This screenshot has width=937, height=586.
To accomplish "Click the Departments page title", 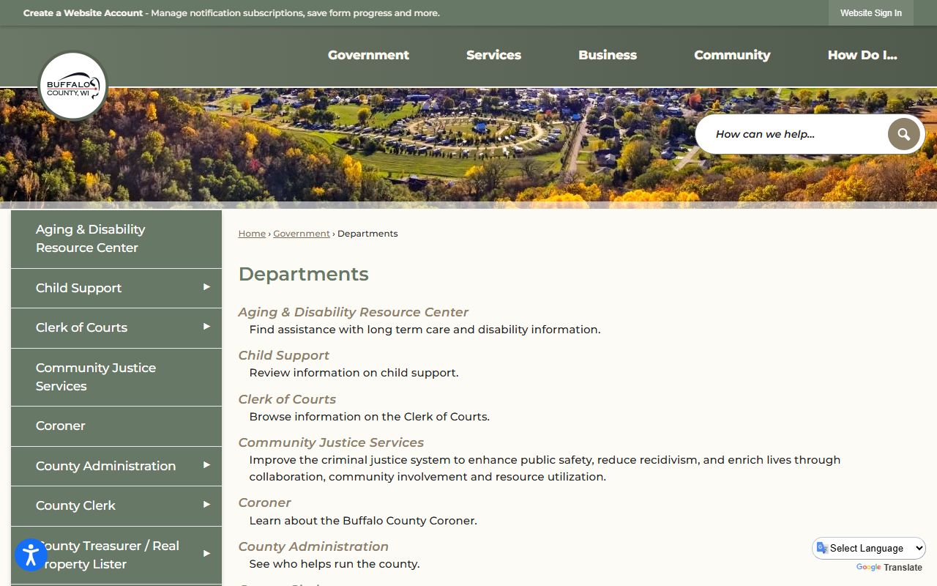I will coord(304,274).
